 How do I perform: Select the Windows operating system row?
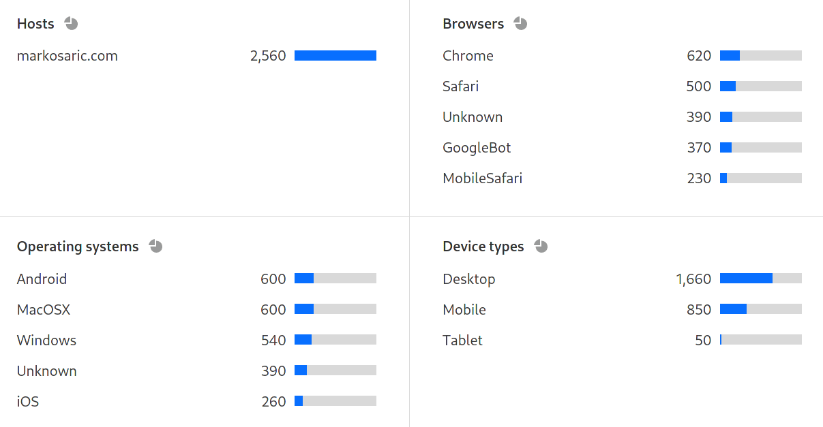coord(46,340)
